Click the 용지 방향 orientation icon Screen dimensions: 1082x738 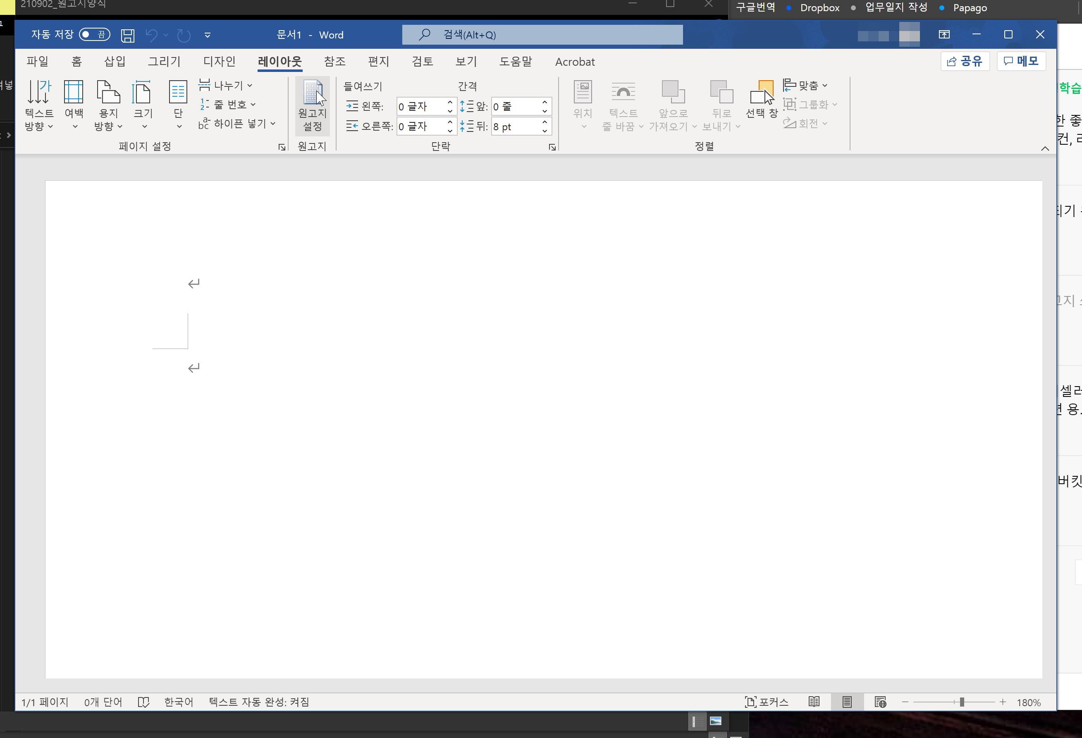click(108, 92)
